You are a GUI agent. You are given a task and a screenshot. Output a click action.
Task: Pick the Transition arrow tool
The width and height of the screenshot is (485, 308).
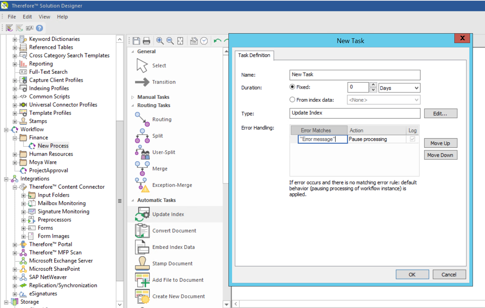pyautogui.click(x=142, y=82)
